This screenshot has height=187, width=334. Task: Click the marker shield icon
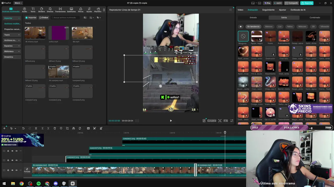(x=61, y=128)
